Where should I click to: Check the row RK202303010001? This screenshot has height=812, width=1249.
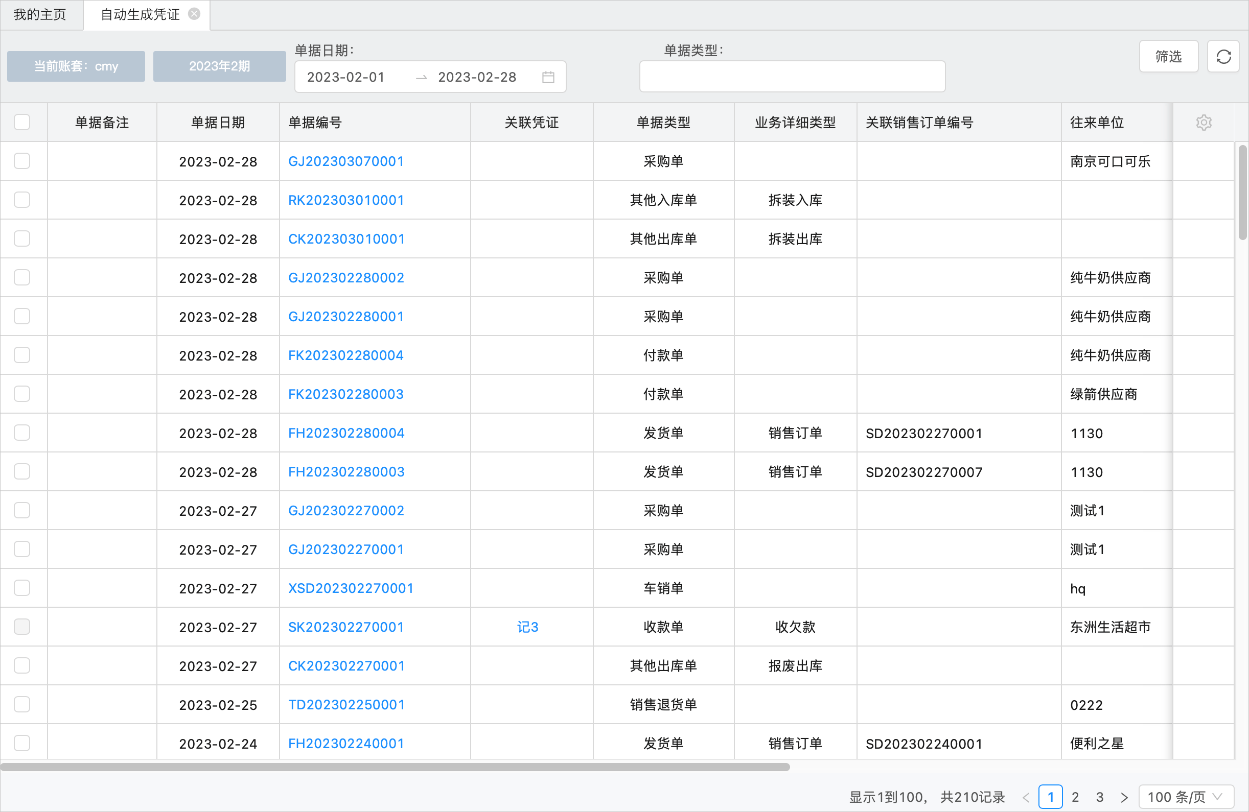point(22,200)
